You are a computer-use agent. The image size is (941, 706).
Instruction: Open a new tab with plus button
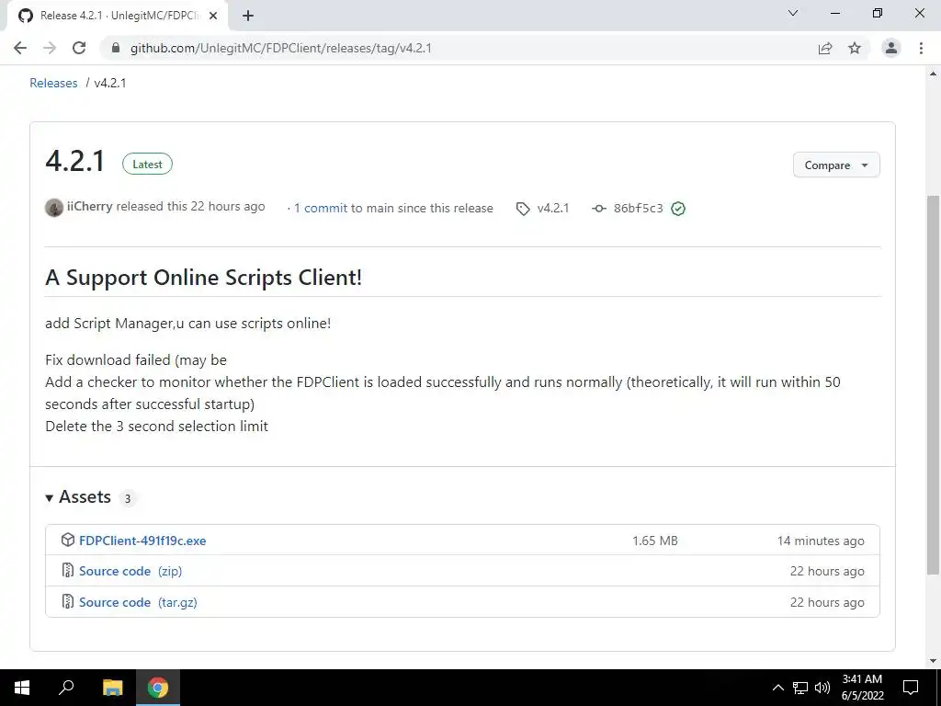coord(248,16)
